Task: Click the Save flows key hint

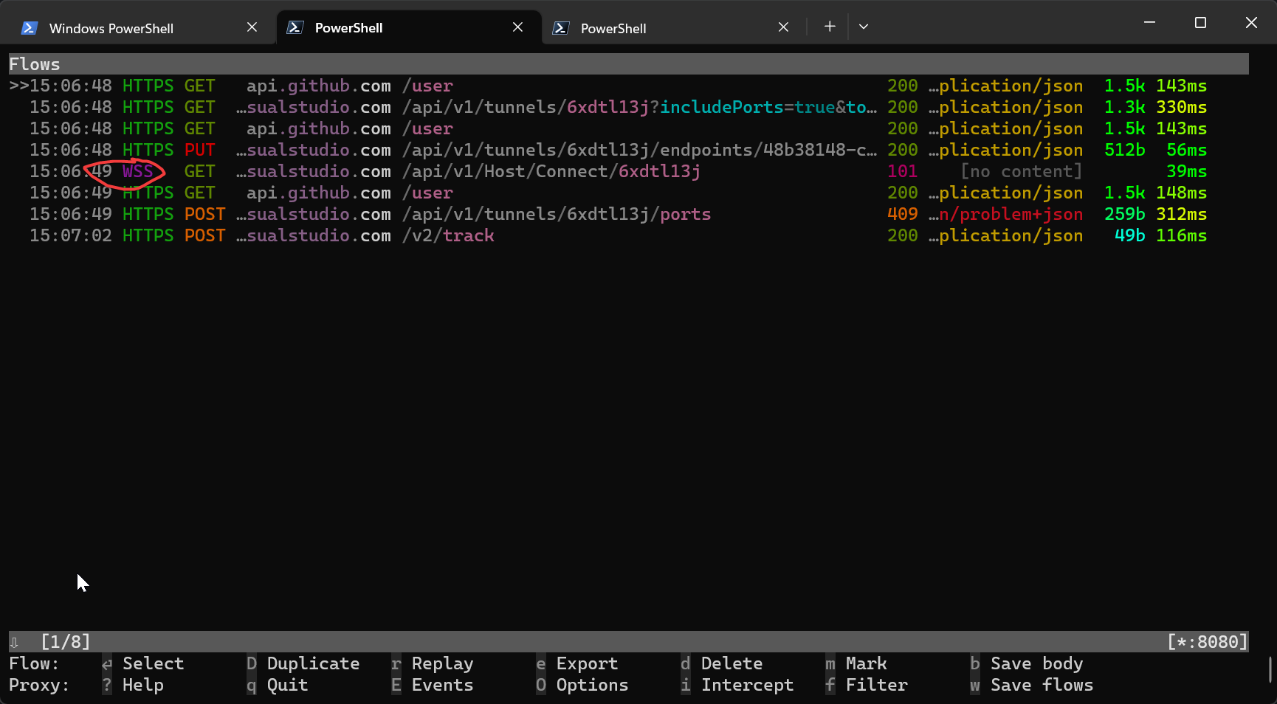Action: pos(1031,685)
